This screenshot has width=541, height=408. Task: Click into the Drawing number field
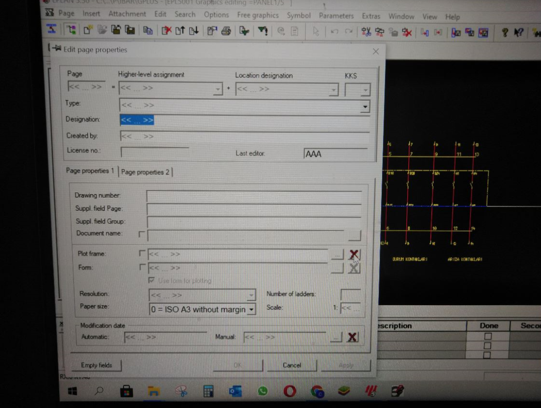pyautogui.click(x=254, y=196)
